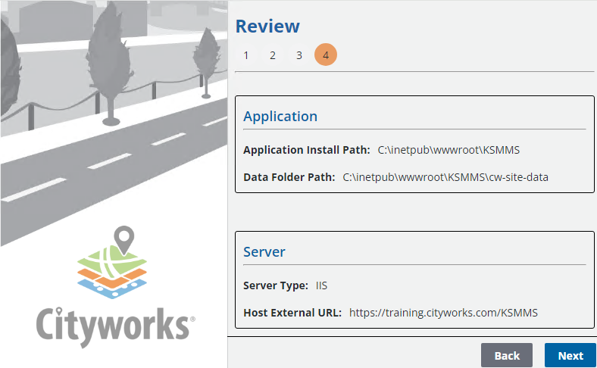Screen dimensions: 597x368
Task: Click the Host External URL label
Action: tap(292, 312)
